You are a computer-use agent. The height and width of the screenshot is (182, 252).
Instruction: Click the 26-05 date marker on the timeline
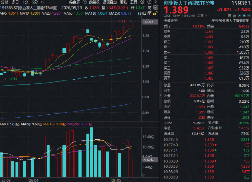tap(116, 180)
